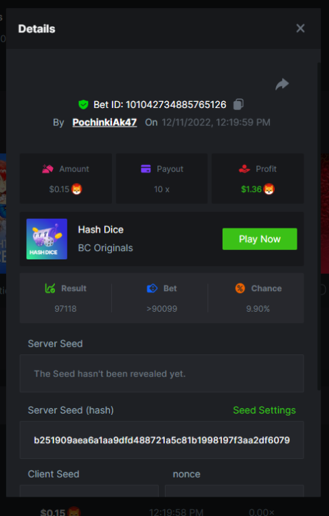This screenshot has height=516, width=329.
Task: Click the pink Amount icon
Action: [47, 169]
